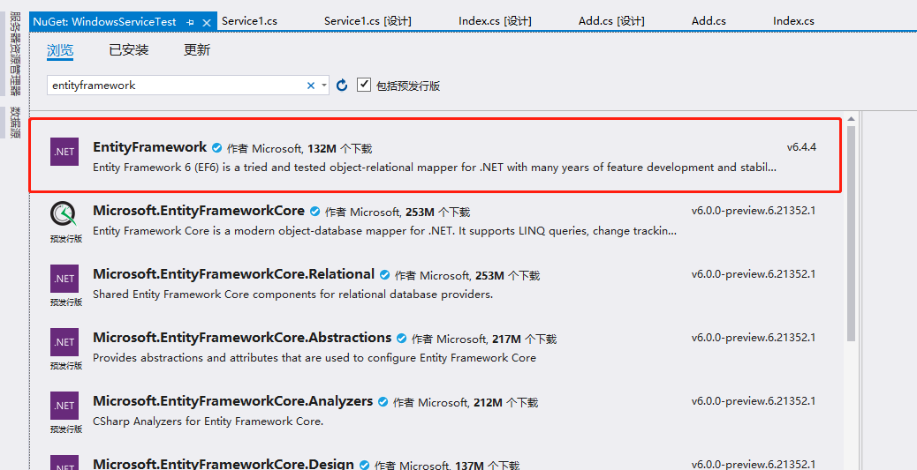Click the EntityFramework package .NET icon
This screenshot has width=917, height=470.
(x=64, y=151)
